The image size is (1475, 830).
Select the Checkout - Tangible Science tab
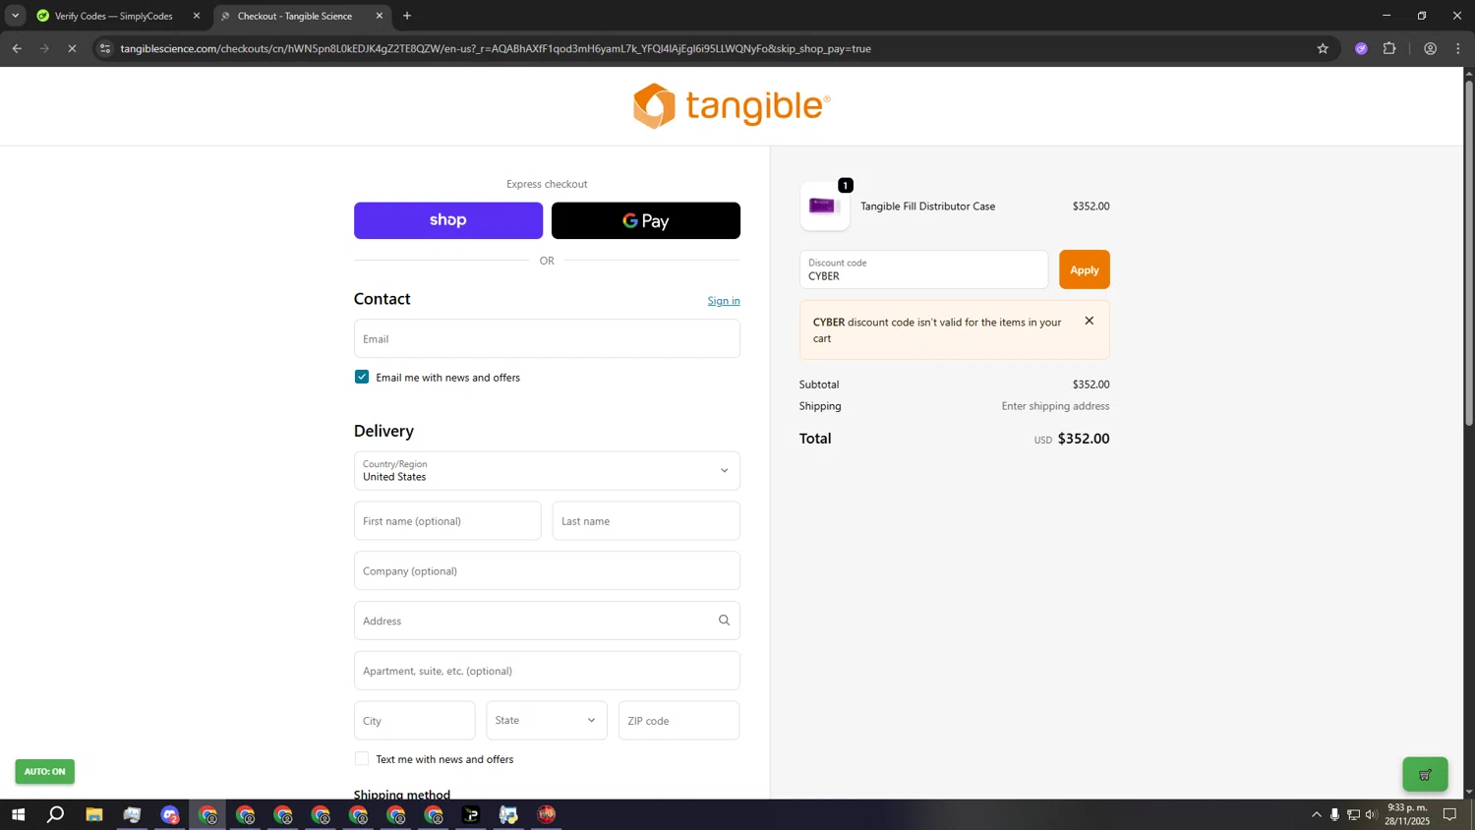coord(295,16)
